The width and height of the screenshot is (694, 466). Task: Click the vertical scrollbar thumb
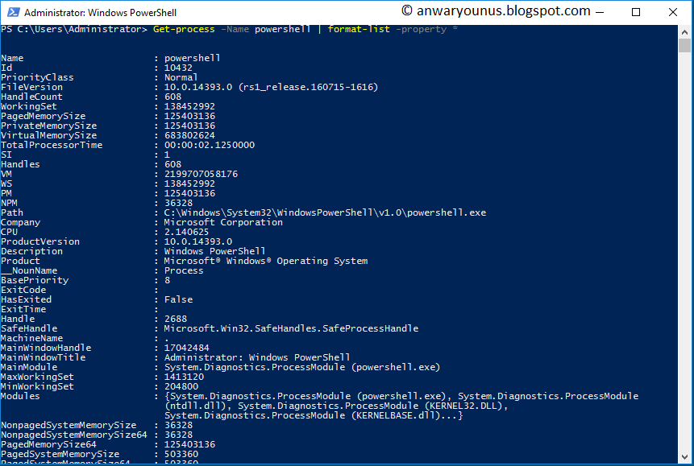coord(685,45)
